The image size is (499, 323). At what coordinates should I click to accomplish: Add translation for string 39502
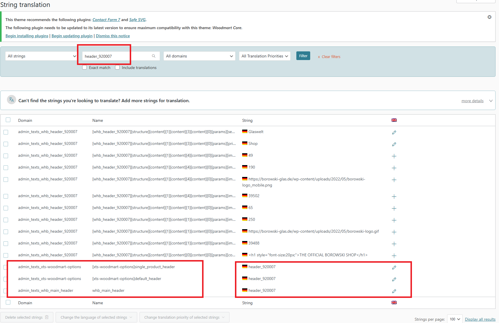pos(394,197)
